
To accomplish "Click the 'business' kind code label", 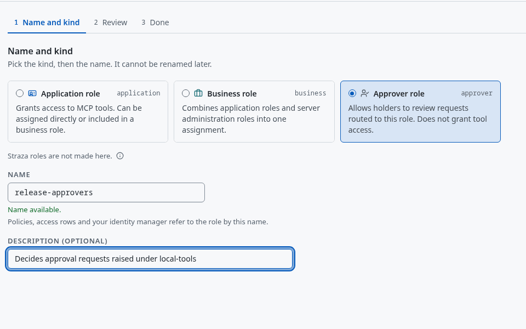I will (310, 93).
